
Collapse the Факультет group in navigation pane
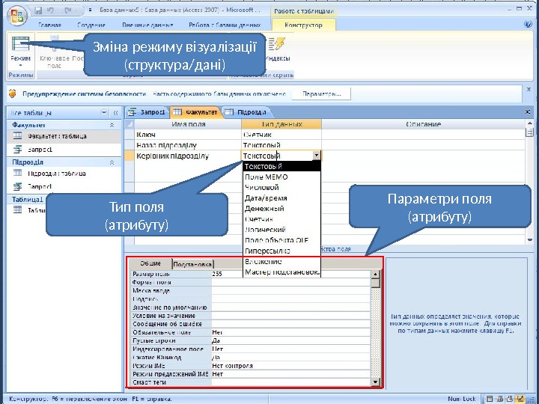point(112,125)
